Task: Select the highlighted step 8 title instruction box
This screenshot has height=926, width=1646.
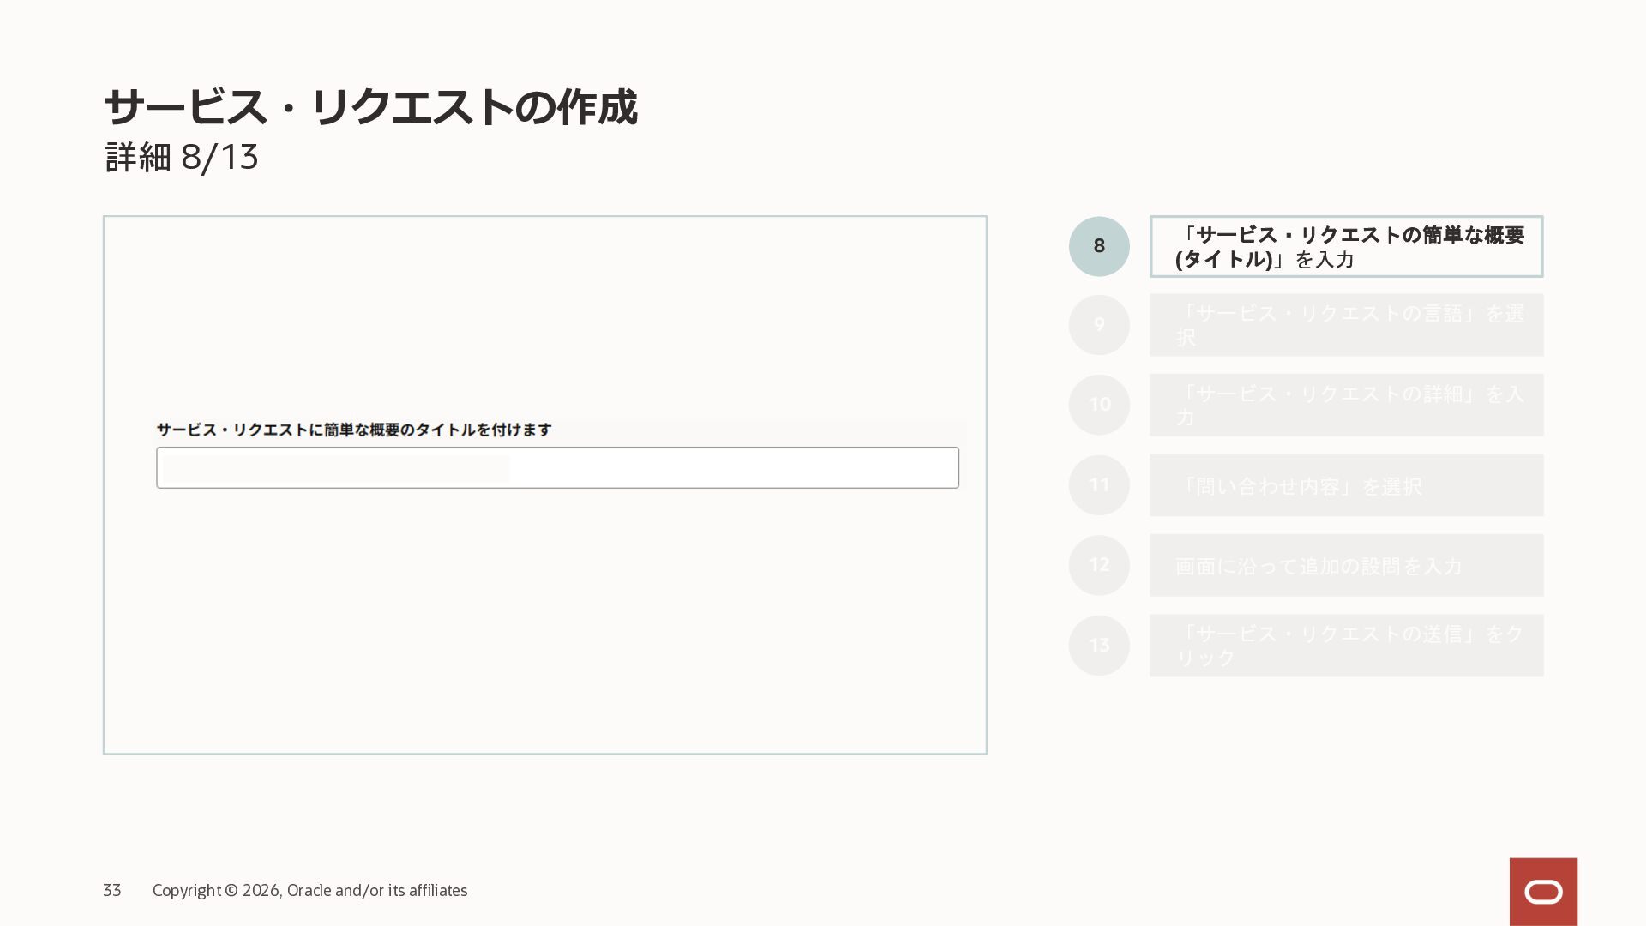Action: [x=1346, y=246]
